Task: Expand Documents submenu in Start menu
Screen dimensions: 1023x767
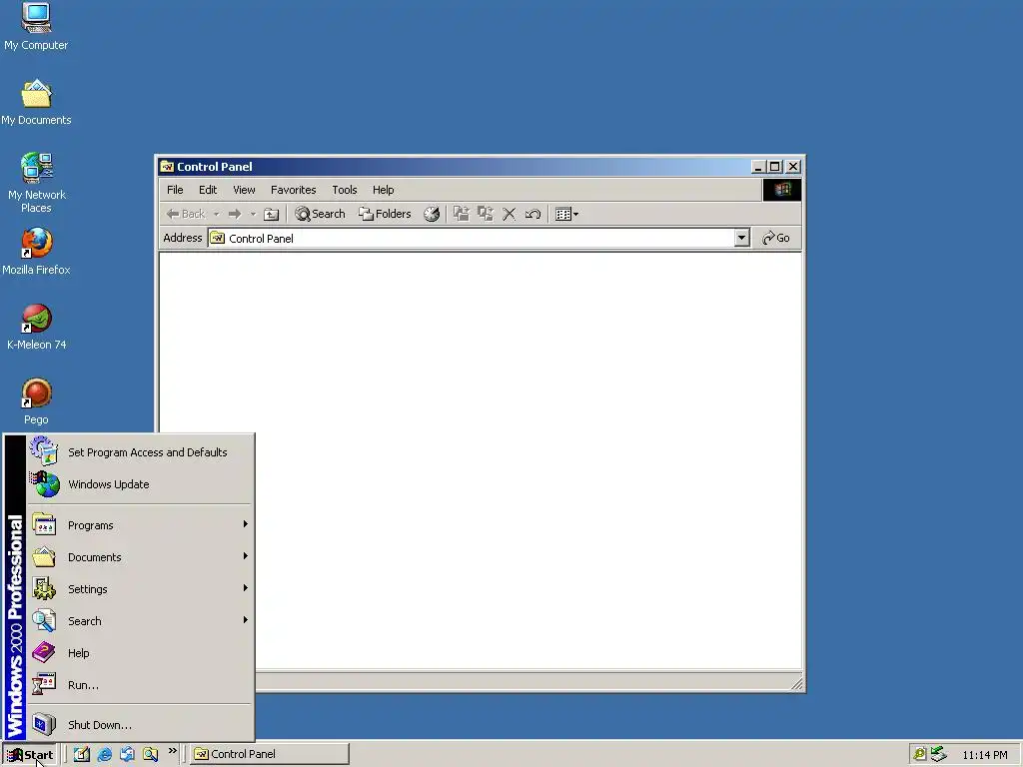Action: 140,557
